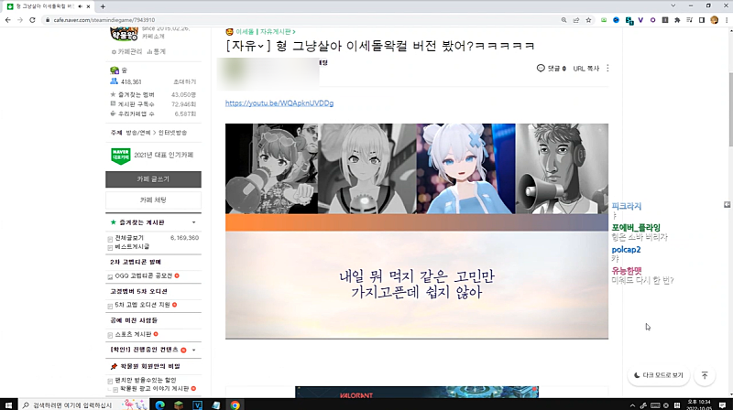Reload the page with the refresh icon

coord(32,20)
